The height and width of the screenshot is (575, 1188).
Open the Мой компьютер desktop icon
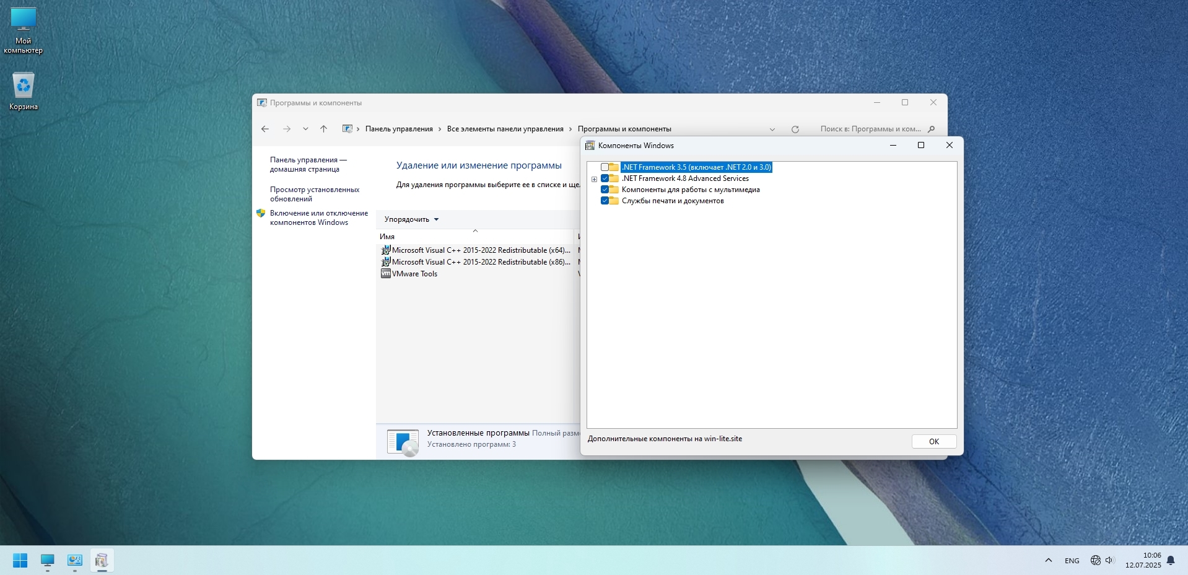pos(23,30)
